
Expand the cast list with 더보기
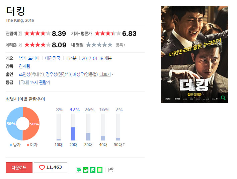105,74
